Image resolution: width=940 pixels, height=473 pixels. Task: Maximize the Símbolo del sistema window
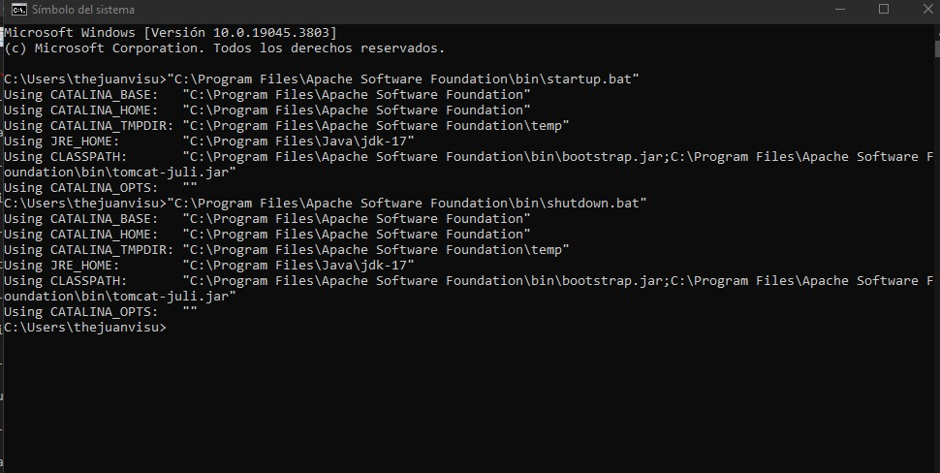pos(883,10)
